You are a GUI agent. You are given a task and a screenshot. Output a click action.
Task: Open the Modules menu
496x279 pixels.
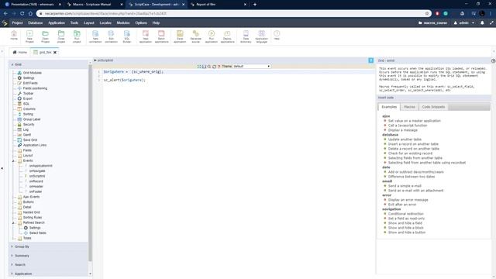point(123,22)
